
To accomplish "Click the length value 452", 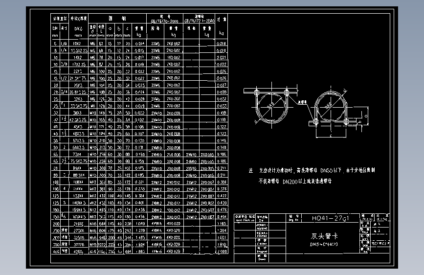I will tap(102, 203).
